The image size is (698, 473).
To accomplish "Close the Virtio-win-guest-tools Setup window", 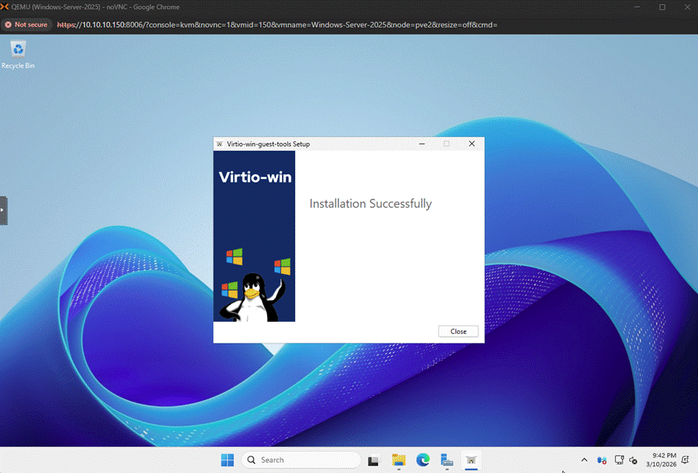I will 471,144.
